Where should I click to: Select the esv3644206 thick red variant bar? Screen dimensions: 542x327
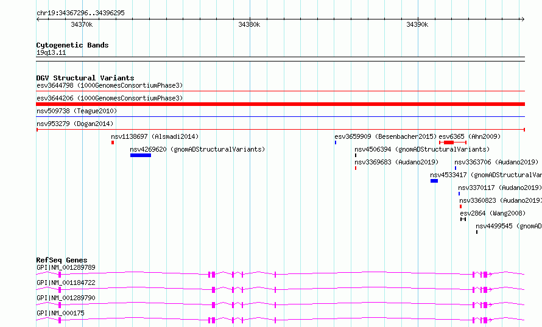(280, 104)
